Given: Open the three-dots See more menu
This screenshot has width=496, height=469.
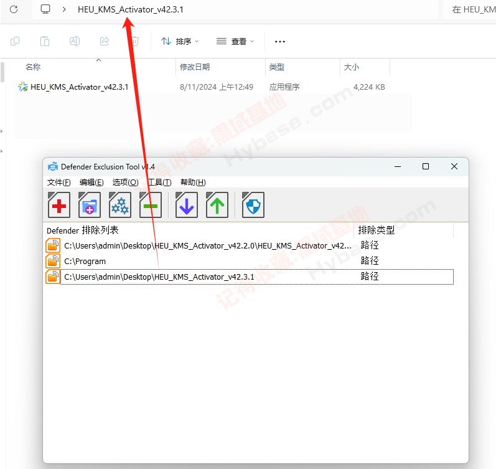Looking at the screenshot, I should (x=280, y=42).
